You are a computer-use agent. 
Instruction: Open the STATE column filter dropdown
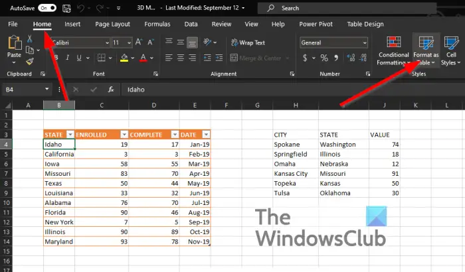tap(70, 135)
